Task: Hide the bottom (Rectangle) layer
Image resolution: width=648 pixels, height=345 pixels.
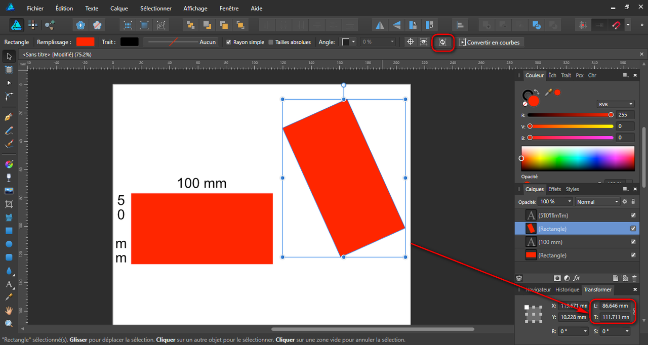Action: point(633,255)
